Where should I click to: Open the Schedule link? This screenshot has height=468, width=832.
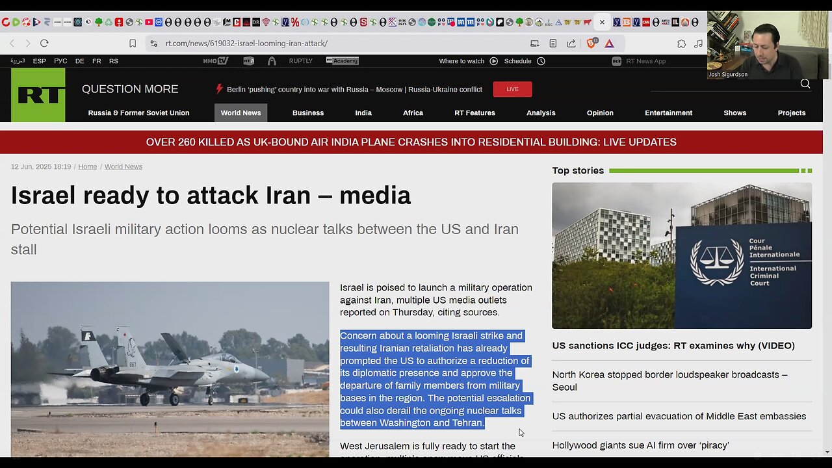point(518,61)
